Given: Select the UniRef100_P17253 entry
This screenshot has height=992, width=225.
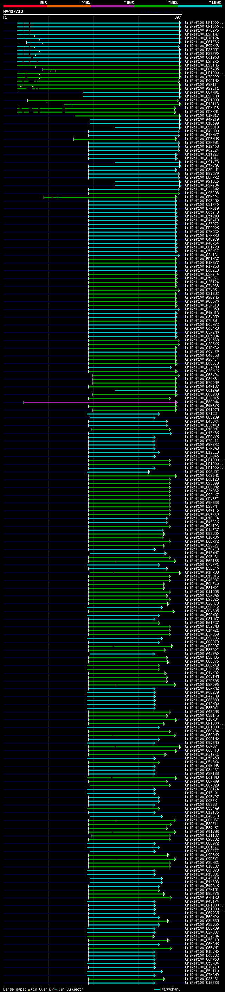Looking at the screenshot, I should coord(202,266).
